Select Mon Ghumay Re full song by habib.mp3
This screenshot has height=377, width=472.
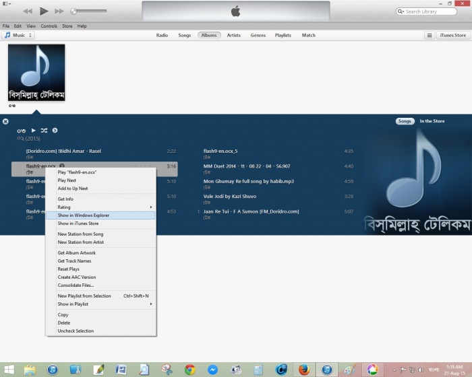click(x=272, y=184)
